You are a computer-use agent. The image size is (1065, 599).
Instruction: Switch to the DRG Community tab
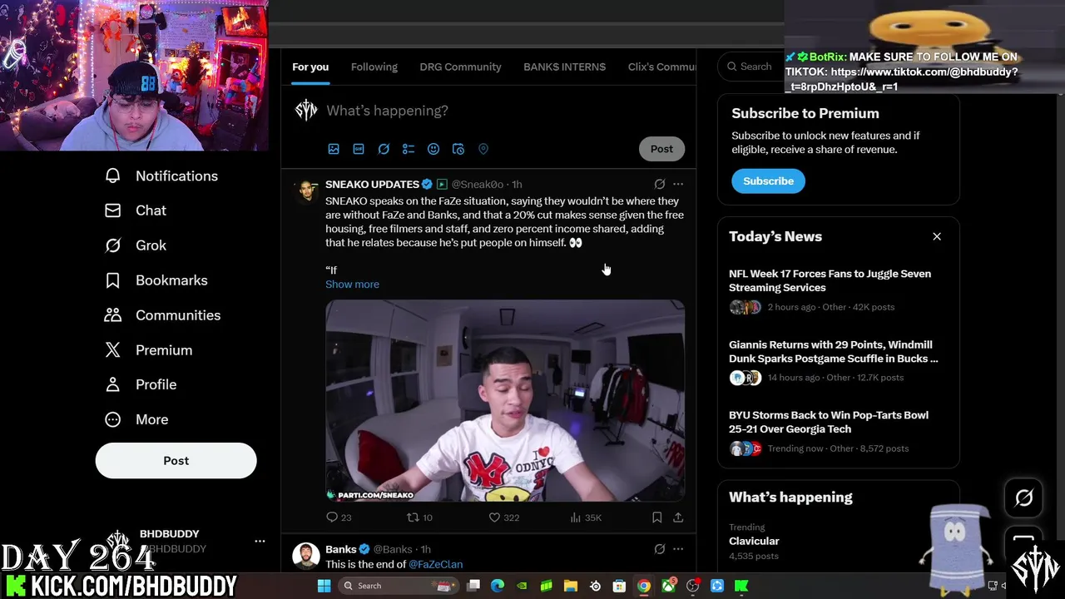[x=460, y=67]
